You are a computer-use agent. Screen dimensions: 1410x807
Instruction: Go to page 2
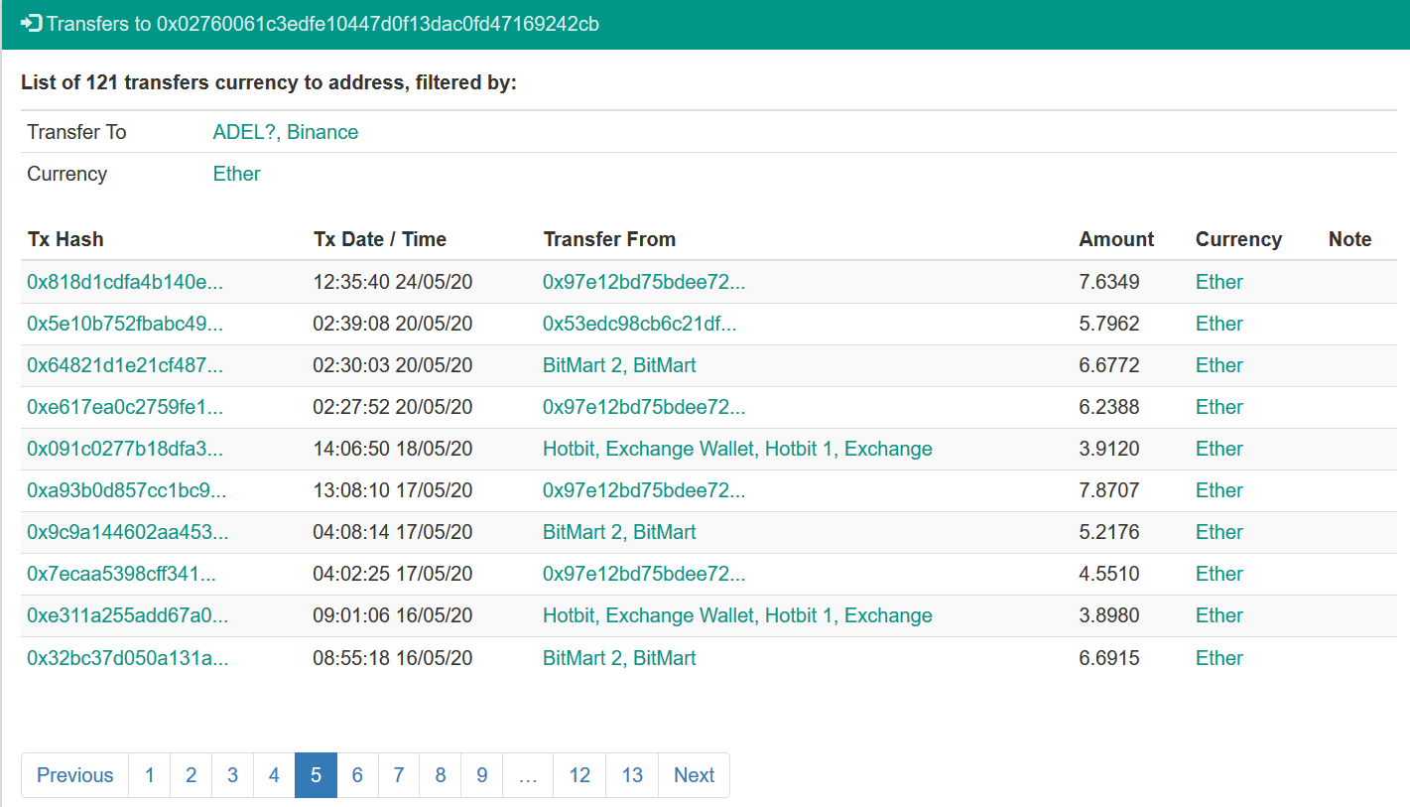192,775
